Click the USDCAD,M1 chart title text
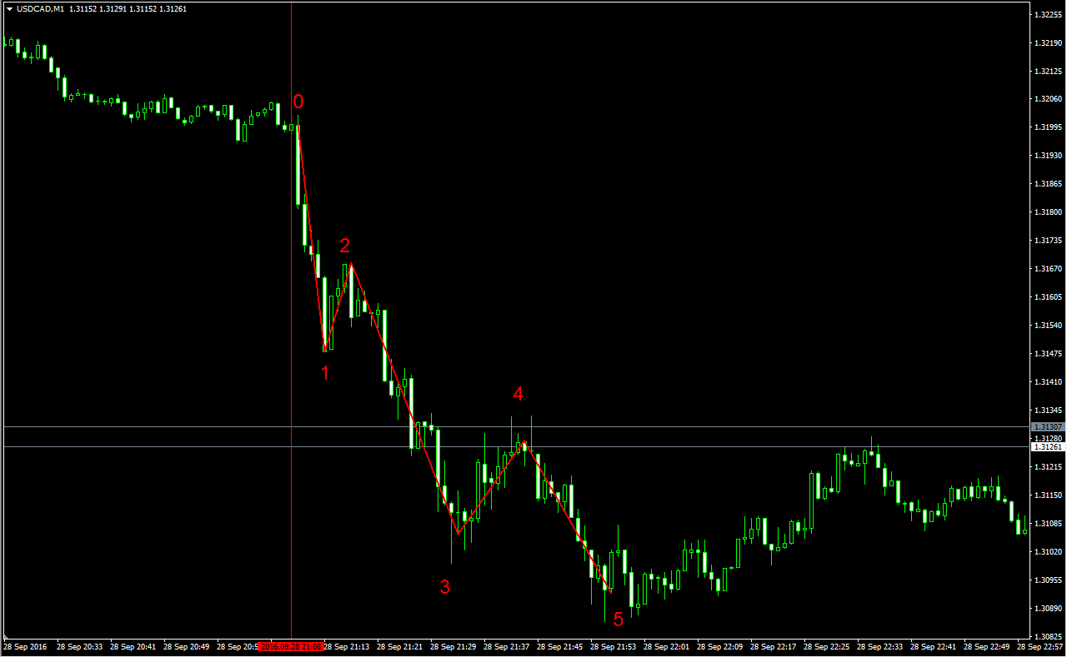The image size is (1067, 657). click(40, 9)
